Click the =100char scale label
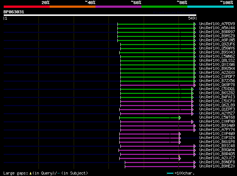 pyautogui.click(x=184, y=173)
